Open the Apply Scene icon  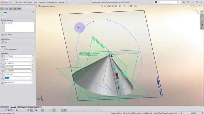[131, 6]
